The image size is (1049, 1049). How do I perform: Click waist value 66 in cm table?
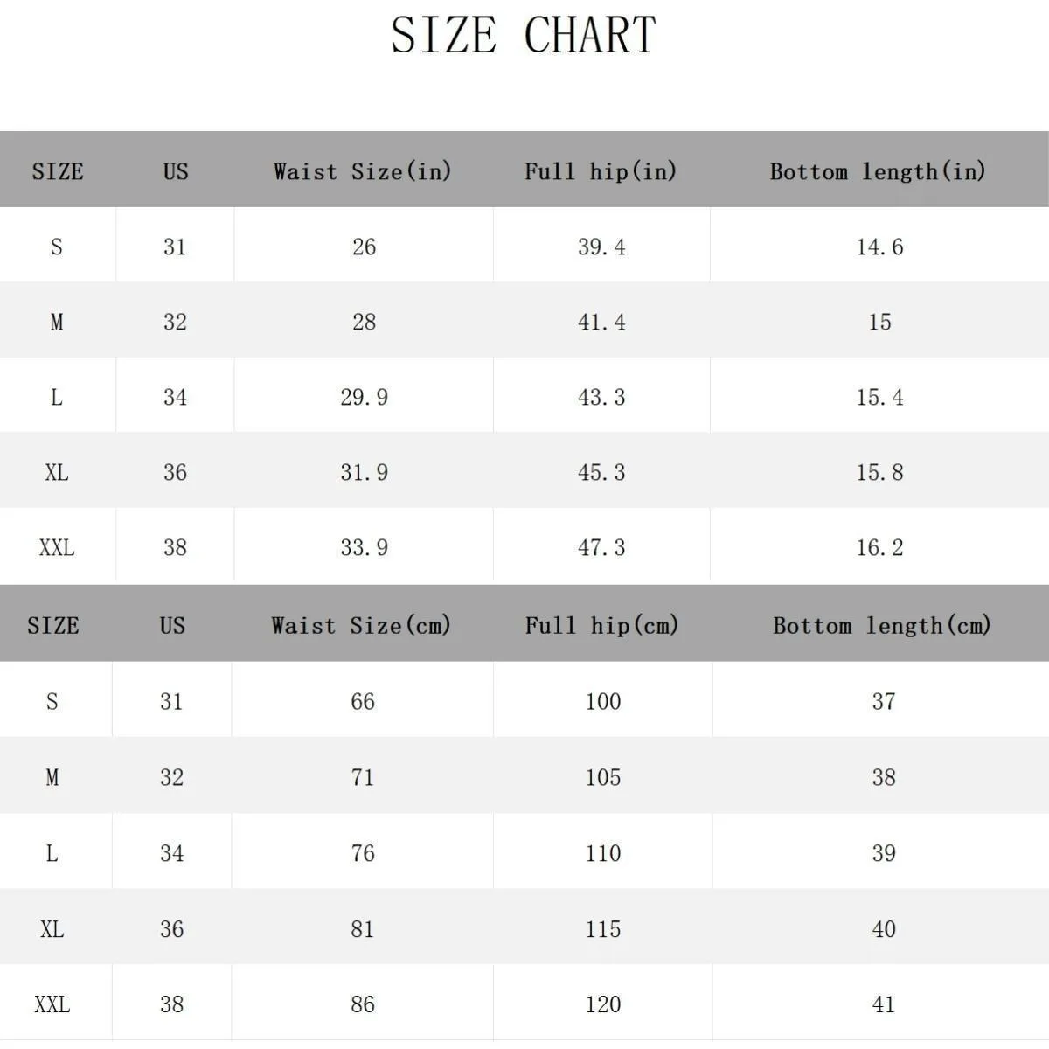pos(363,702)
